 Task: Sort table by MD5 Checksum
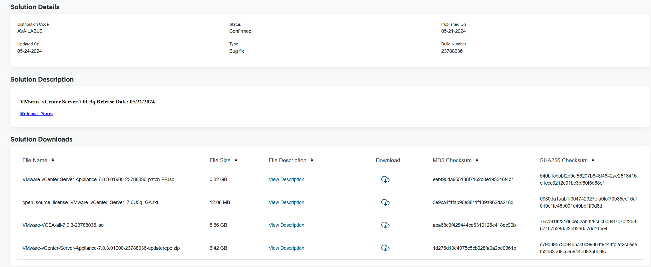[x=477, y=160]
